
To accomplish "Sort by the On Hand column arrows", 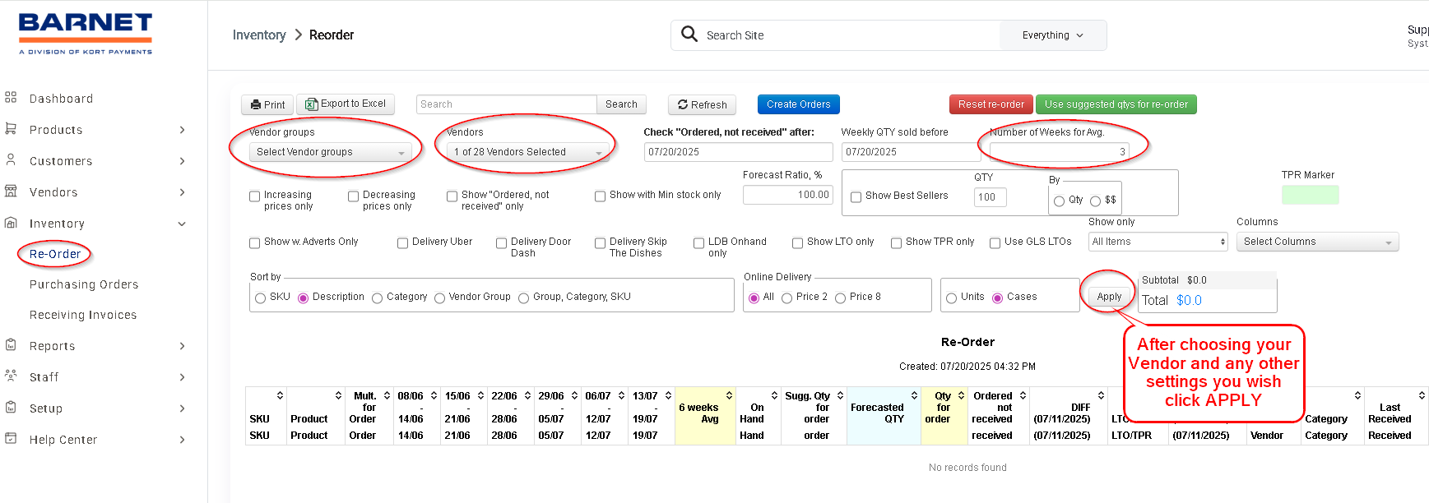I will pos(774,395).
